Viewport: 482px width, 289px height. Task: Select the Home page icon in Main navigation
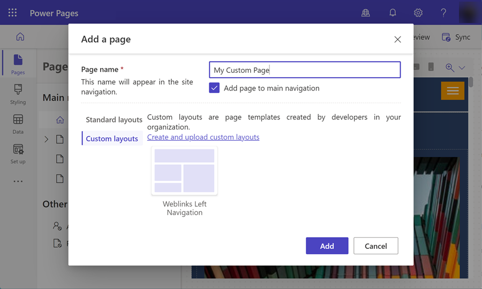(60, 120)
